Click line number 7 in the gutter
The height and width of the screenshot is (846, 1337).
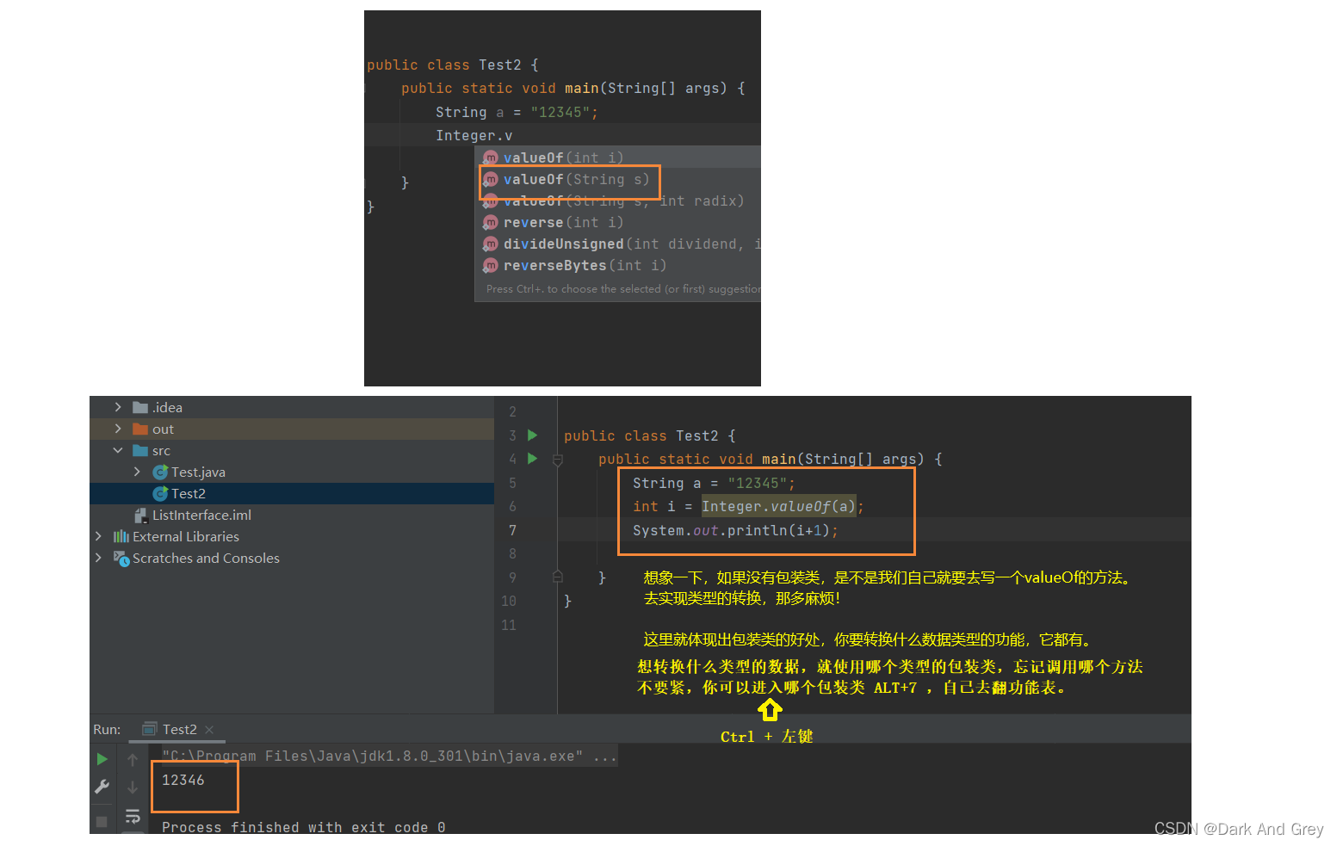[x=512, y=530]
